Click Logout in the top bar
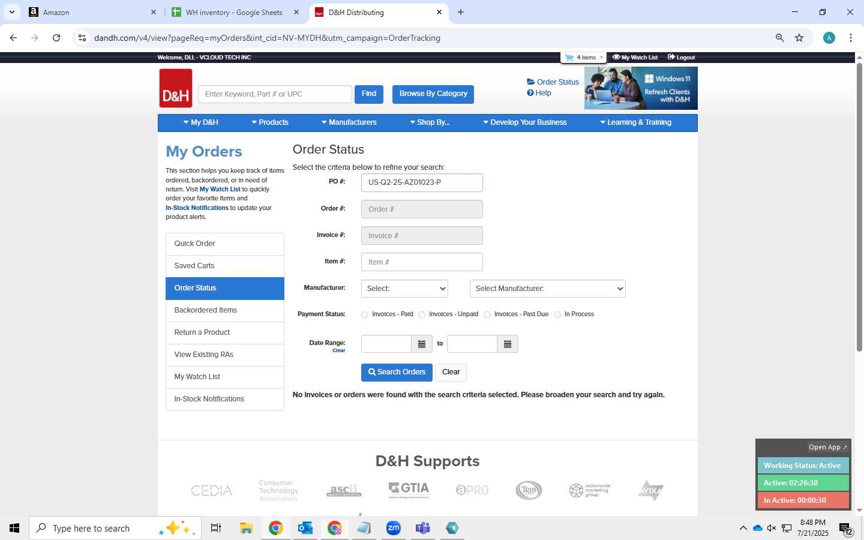864x540 pixels. pyautogui.click(x=682, y=58)
